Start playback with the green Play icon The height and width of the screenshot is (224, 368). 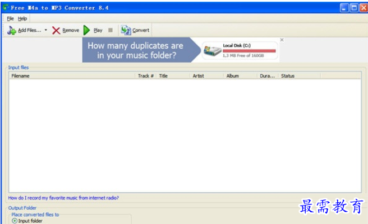point(86,30)
